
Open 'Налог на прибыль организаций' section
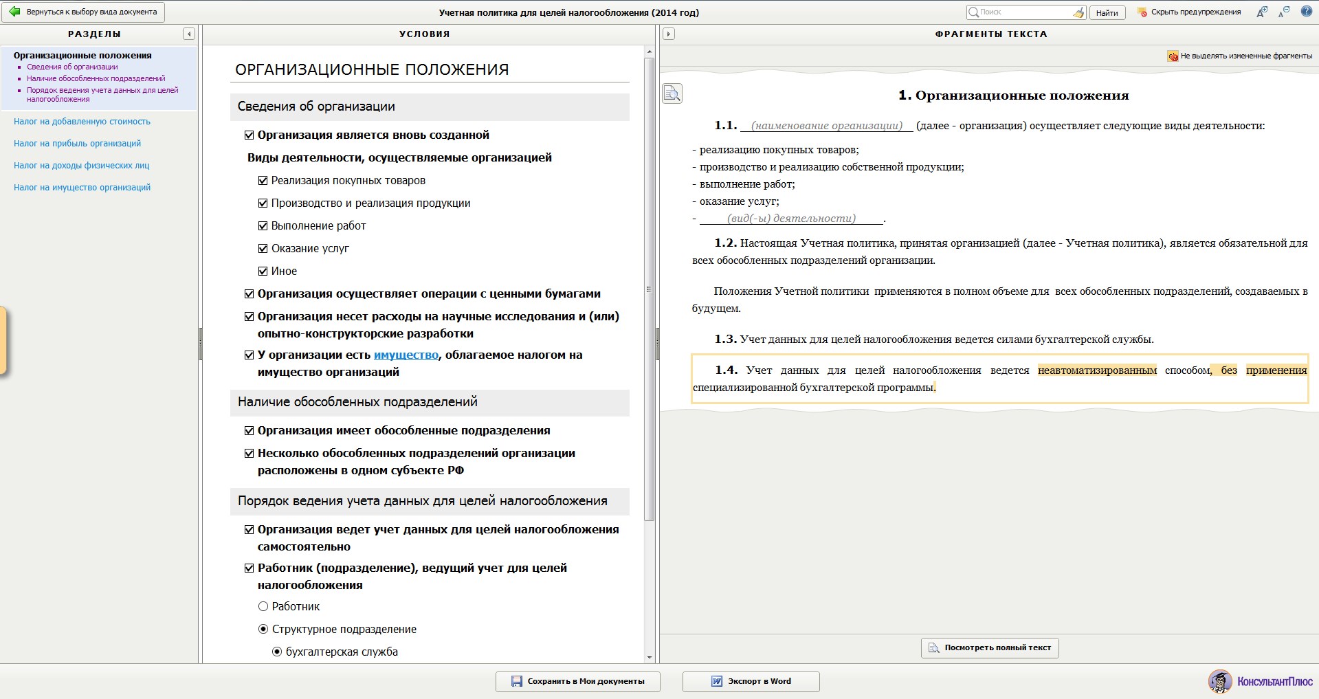pos(77,144)
